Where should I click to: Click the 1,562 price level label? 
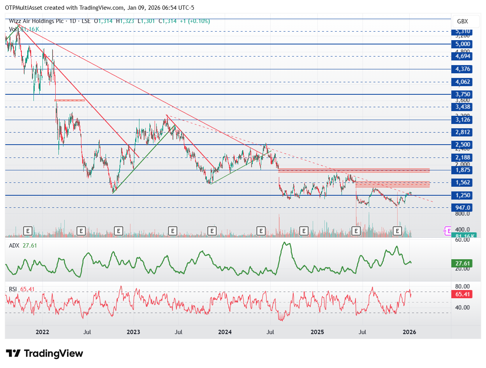point(461,182)
